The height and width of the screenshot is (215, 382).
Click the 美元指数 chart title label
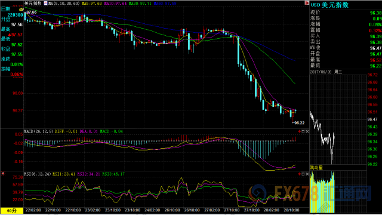pyautogui.click(x=33, y=4)
